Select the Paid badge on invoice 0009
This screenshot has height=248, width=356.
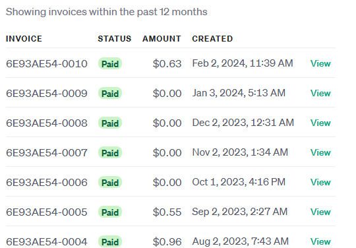(x=110, y=94)
